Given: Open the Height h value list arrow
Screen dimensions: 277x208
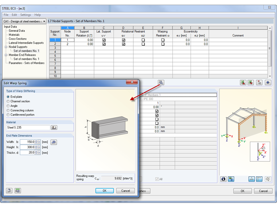Looking at the screenshot, I should [39, 147].
